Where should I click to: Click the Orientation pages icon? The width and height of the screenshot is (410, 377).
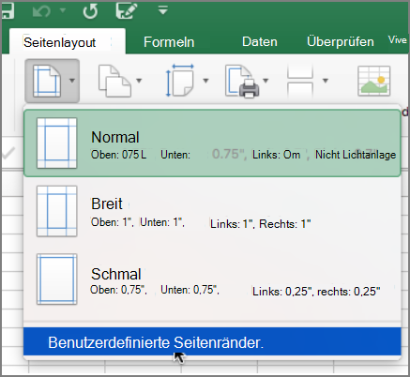pos(114,81)
